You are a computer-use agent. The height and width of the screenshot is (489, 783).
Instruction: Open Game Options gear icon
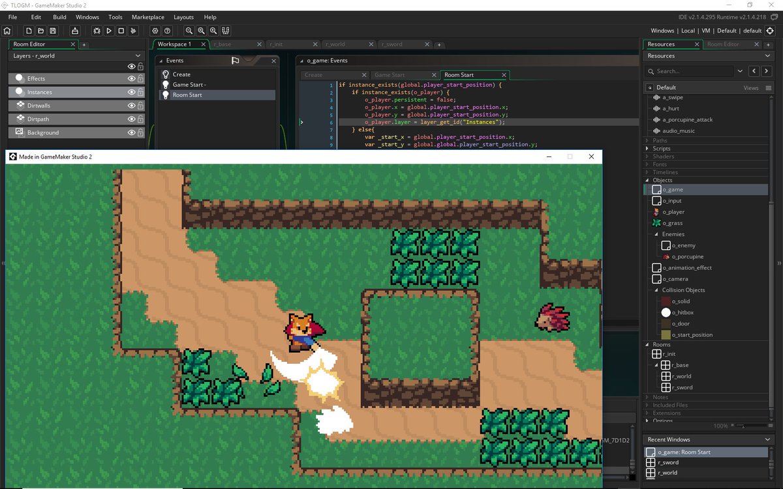click(155, 31)
